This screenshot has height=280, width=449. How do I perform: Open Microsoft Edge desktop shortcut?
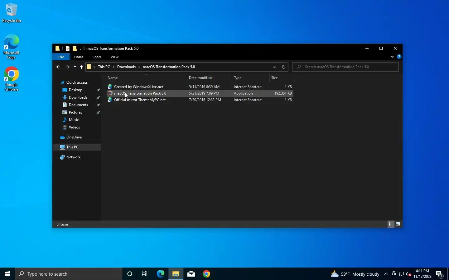pos(12,47)
